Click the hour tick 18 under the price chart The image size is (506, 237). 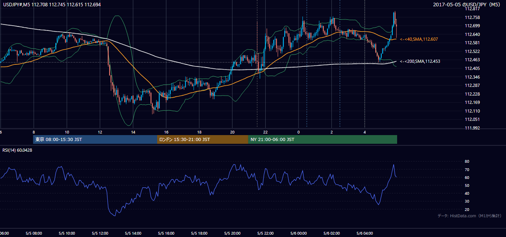click(199, 132)
